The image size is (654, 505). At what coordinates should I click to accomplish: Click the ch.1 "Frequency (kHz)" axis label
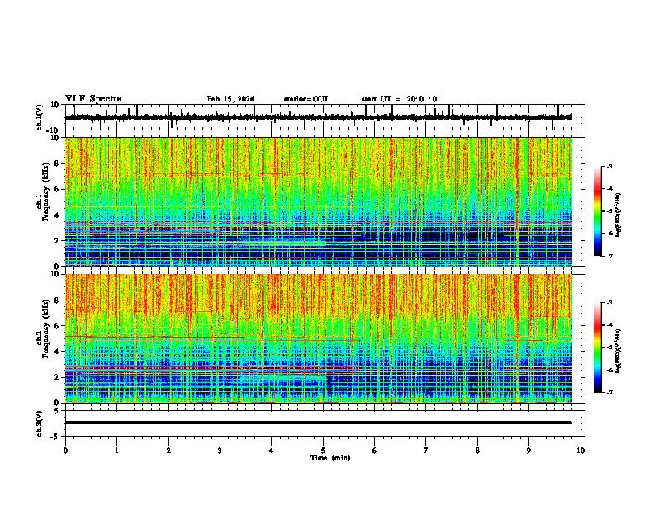click(46, 192)
